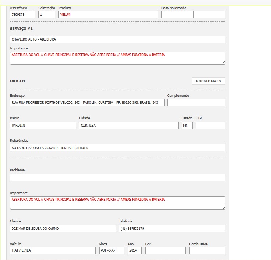
Task: Select the Estado field with PR
Action: pos(187,125)
